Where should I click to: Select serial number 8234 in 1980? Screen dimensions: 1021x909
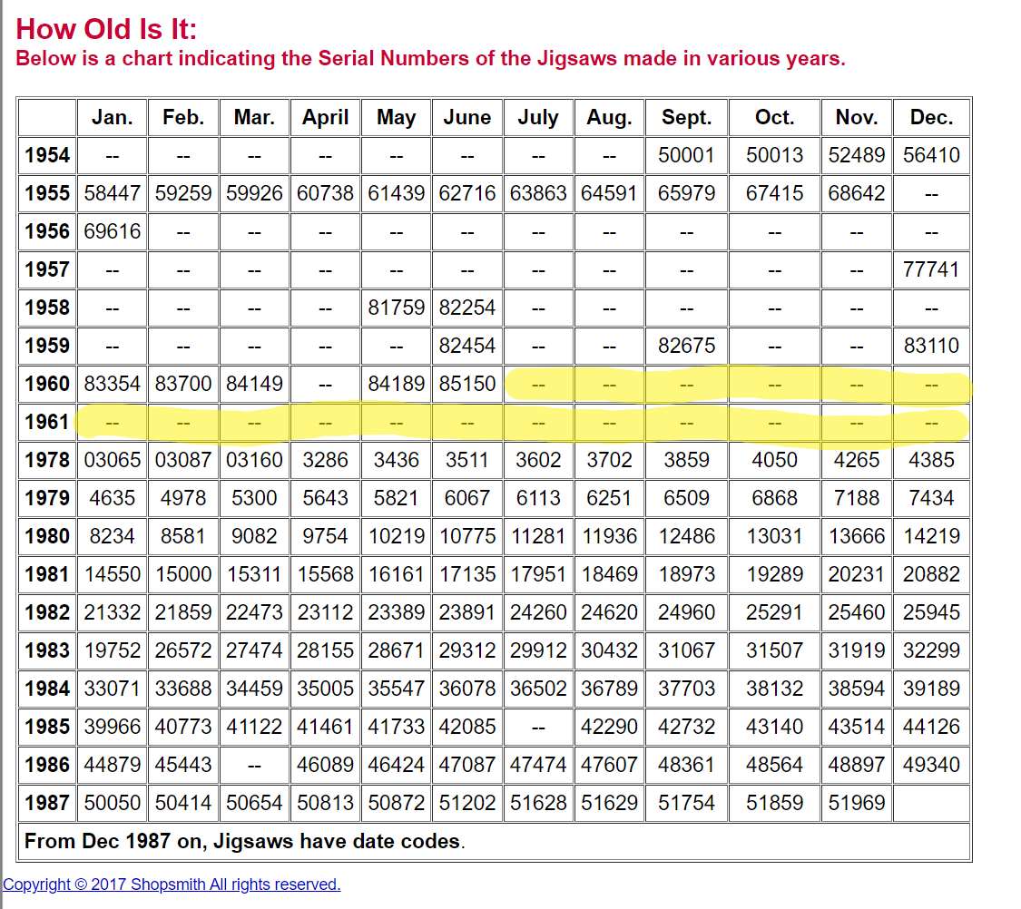coord(112,536)
